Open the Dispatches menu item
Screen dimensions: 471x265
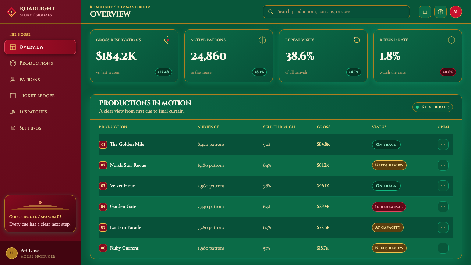[40, 112]
